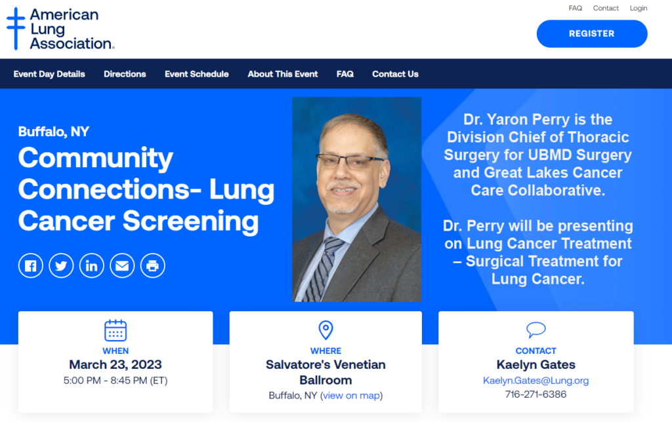Click the CONTACT label
Image resolution: width=672 pixels, height=422 pixels.
coord(535,351)
